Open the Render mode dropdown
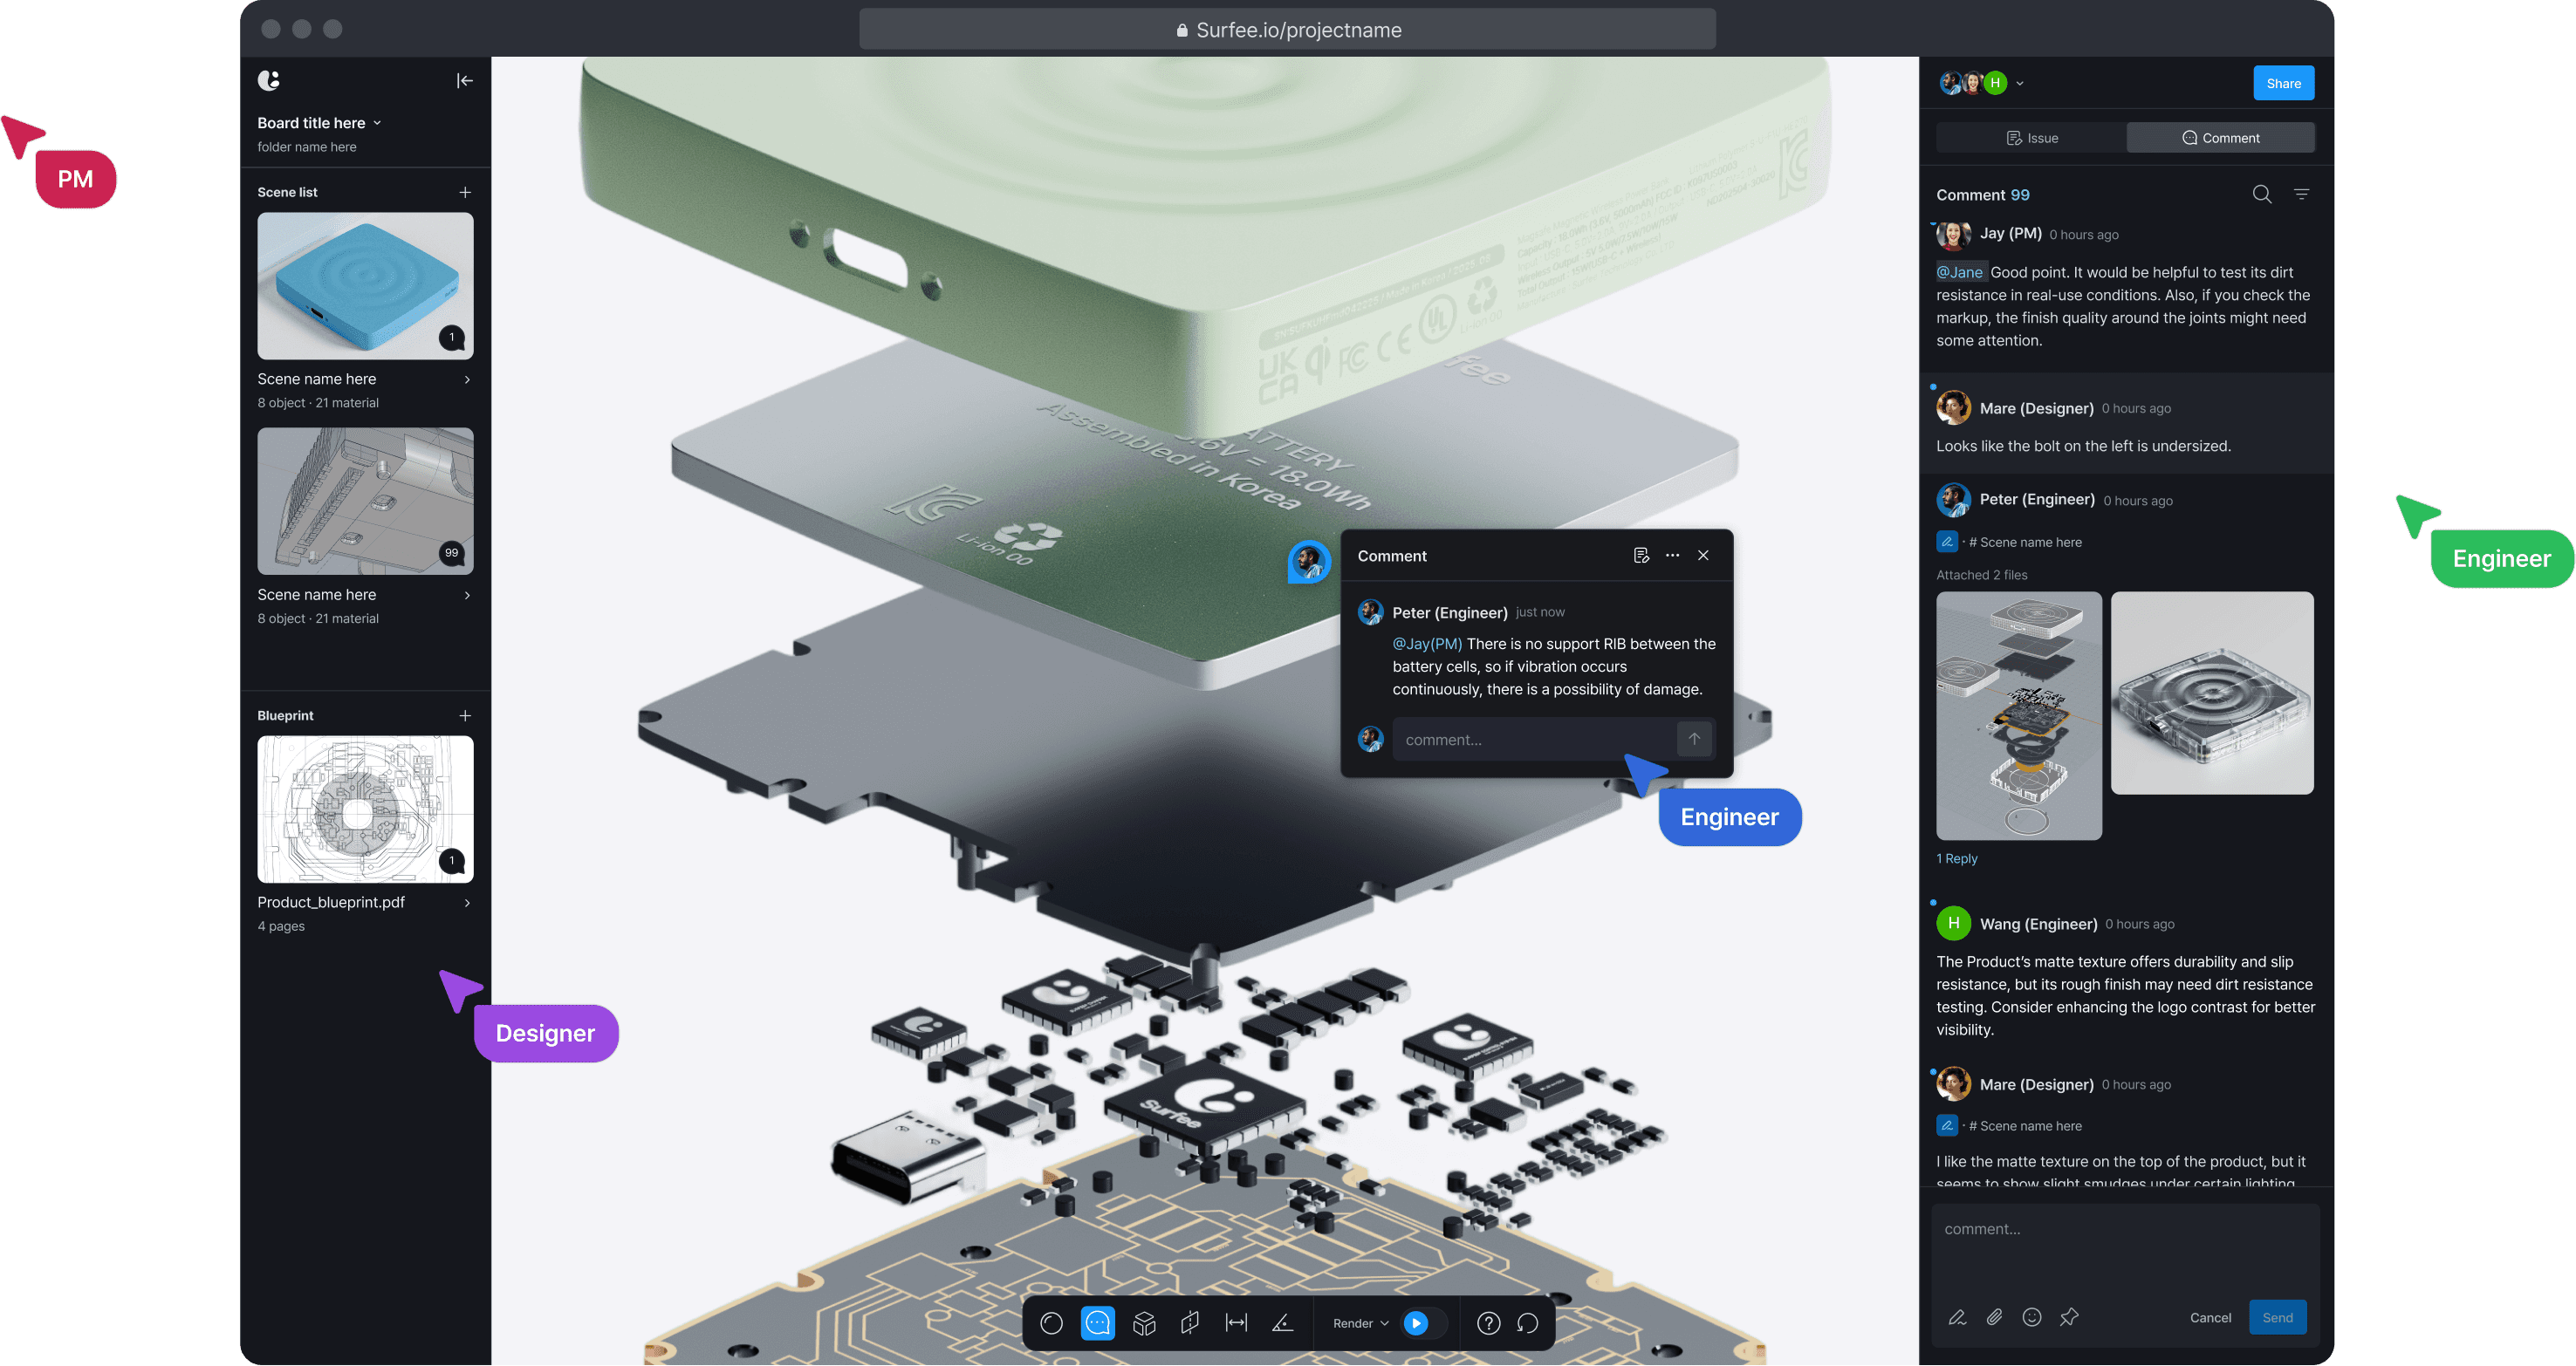The height and width of the screenshot is (1366, 2576). (1360, 1323)
